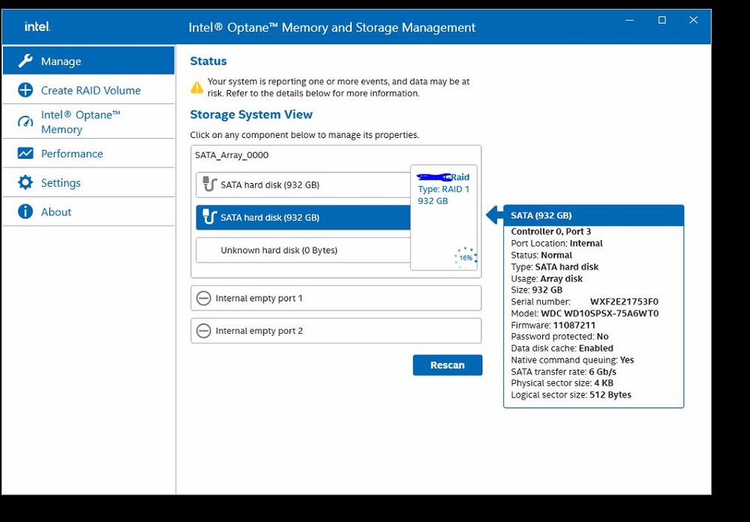Click the yellow warning triangle status icon

pyautogui.click(x=197, y=87)
